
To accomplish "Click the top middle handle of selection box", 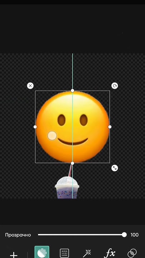I will click(72, 91).
